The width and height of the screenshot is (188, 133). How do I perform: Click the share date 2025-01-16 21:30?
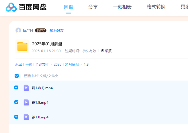click(46, 51)
